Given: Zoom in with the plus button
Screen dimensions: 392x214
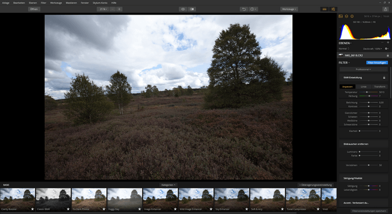Looking at the screenshot, I should [119, 9].
